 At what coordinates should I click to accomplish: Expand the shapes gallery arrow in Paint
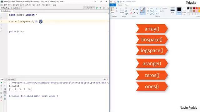coord(158,13)
